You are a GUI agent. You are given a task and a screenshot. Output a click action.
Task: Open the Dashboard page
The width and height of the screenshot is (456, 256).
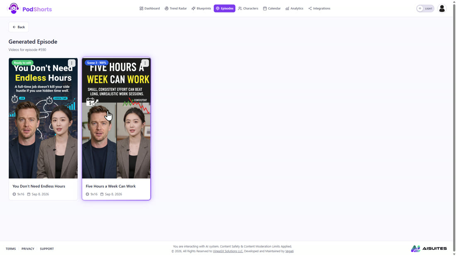(150, 8)
